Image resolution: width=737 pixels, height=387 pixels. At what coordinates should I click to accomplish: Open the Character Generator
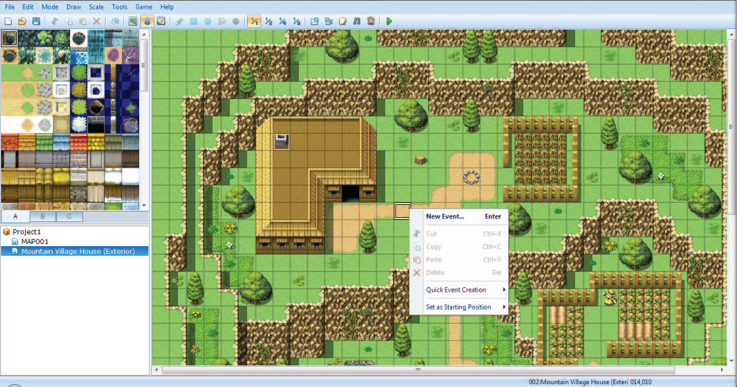tap(371, 22)
